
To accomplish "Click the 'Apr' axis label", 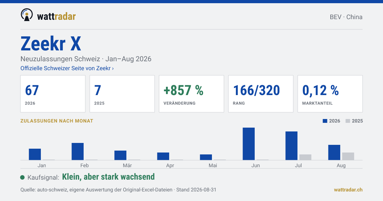I will pyautogui.click(x=170, y=165).
